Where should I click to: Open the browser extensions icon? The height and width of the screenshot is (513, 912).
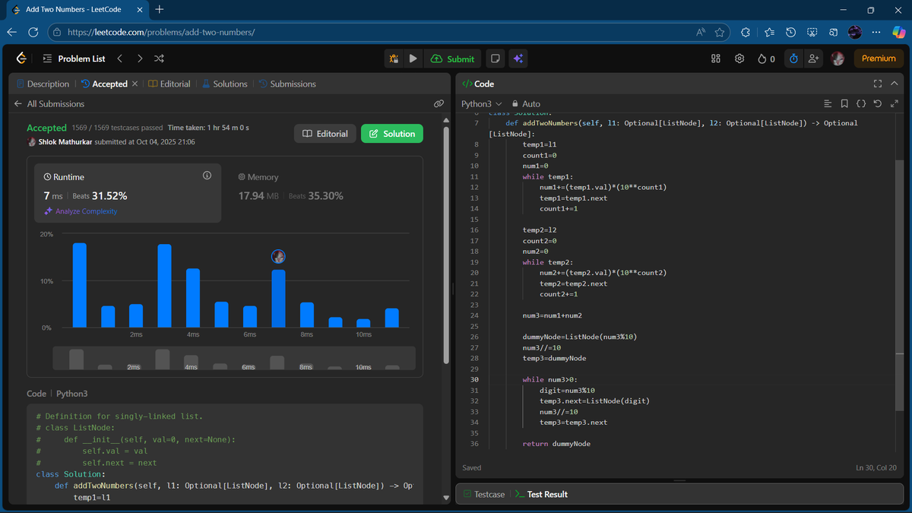(746, 32)
